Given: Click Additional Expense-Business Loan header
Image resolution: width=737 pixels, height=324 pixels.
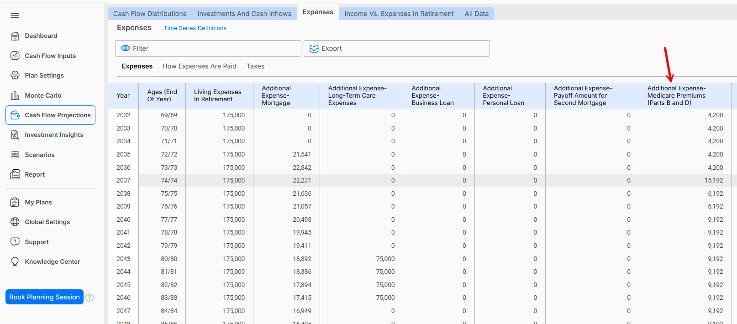Looking at the screenshot, I should 439,96.
